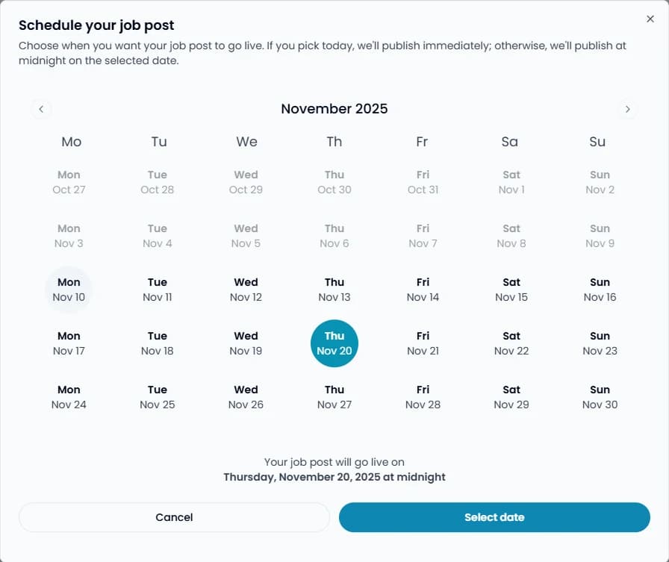Select November 10 as the publish date
Screen dimensions: 669x562
coord(69,290)
